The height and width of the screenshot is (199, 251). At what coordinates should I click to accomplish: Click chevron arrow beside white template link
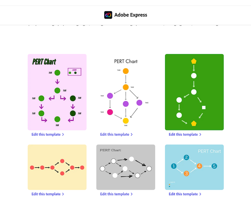click(x=132, y=135)
